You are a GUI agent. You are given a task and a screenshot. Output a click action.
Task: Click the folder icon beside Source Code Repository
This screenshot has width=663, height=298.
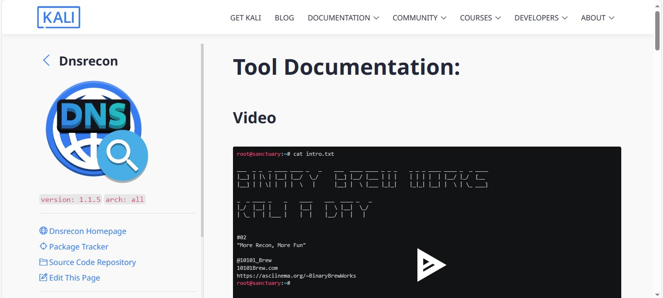tap(43, 262)
